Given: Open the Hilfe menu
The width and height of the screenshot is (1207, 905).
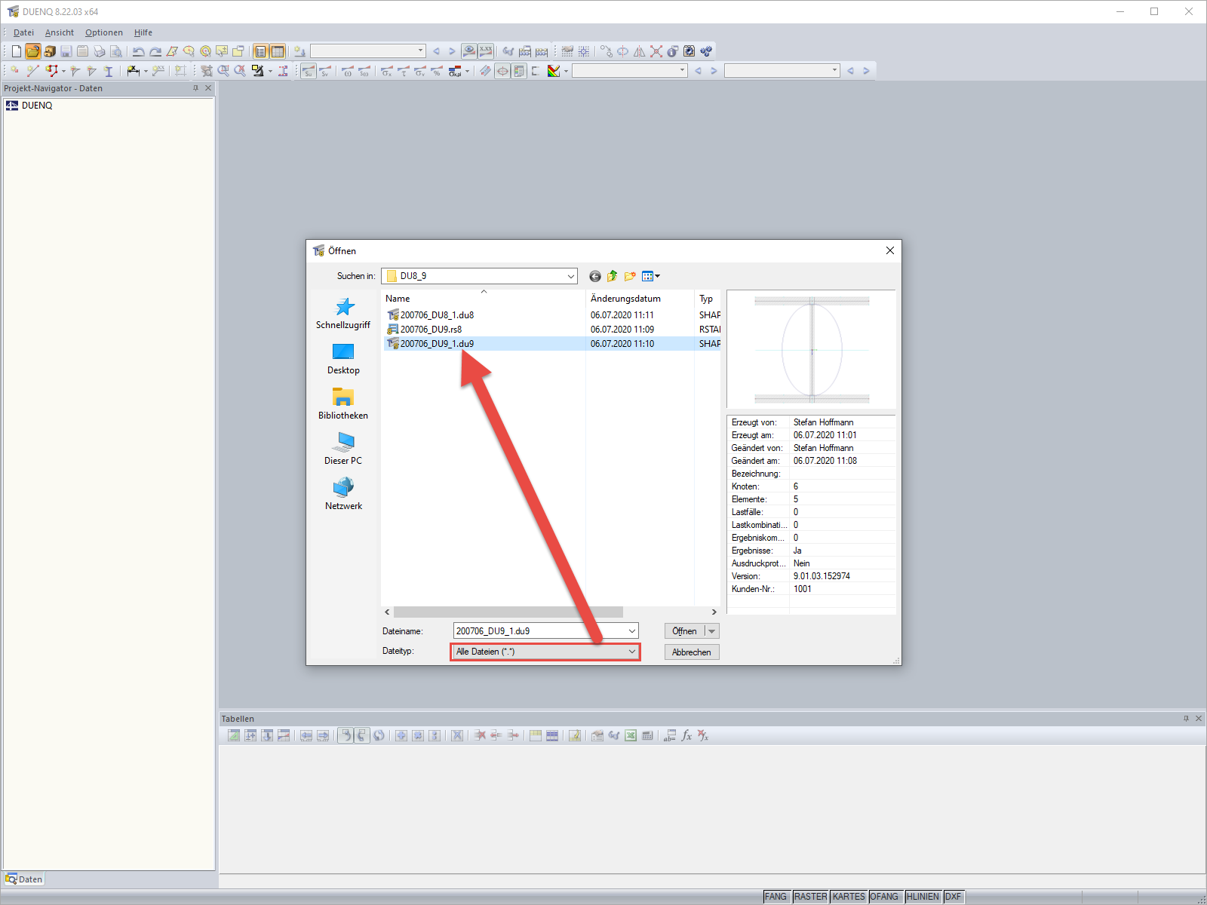Looking at the screenshot, I should click(x=143, y=32).
